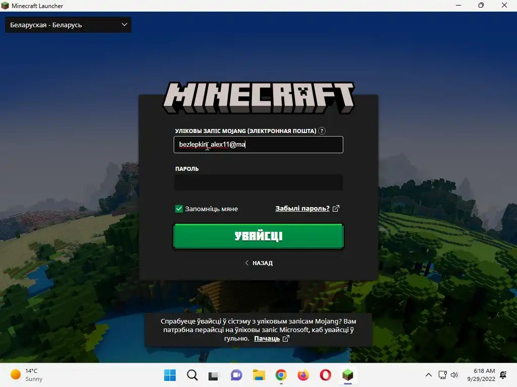This screenshot has width=517, height=387.
Task: Click the help question mark icon
Action: click(322, 131)
